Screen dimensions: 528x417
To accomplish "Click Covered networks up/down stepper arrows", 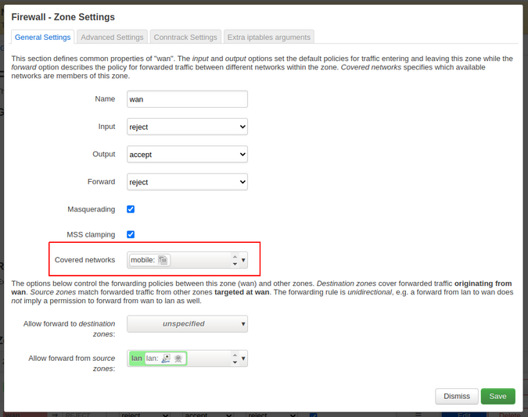I will (x=235, y=260).
